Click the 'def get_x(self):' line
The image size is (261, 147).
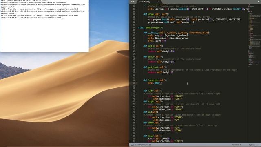(153, 46)
